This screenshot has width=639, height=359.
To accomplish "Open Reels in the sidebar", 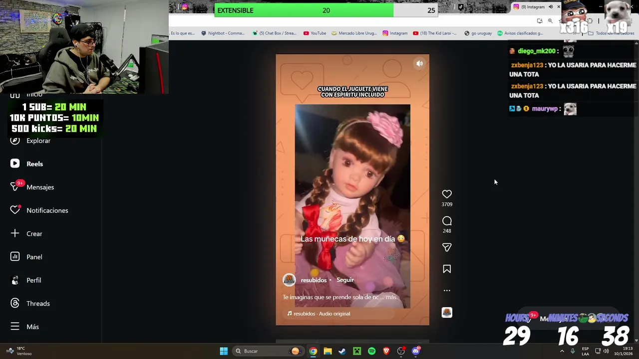I will [x=34, y=164].
